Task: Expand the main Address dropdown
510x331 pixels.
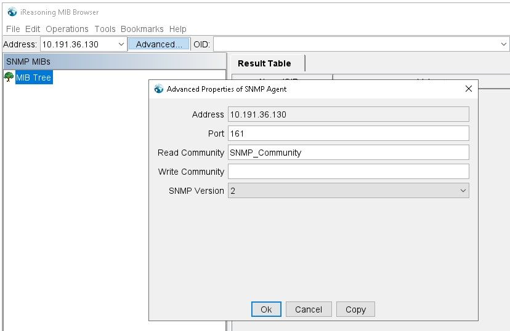Action: point(121,44)
